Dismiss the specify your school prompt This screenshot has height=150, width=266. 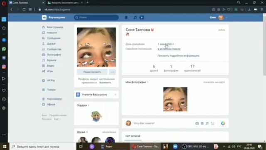pos(116,95)
